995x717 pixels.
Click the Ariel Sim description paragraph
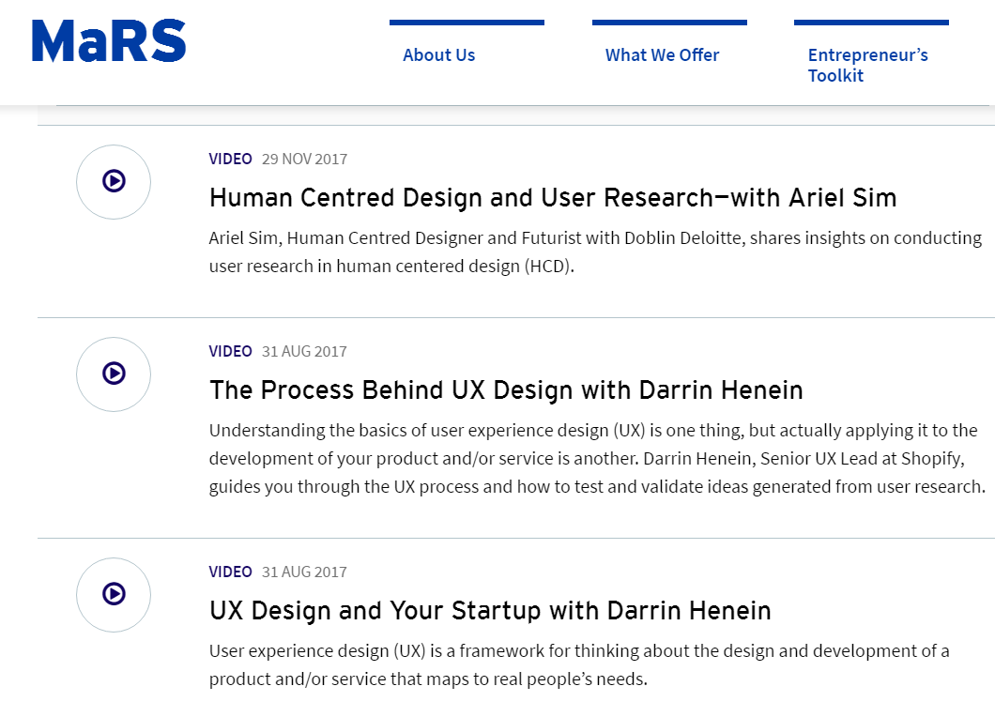[595, 252]
